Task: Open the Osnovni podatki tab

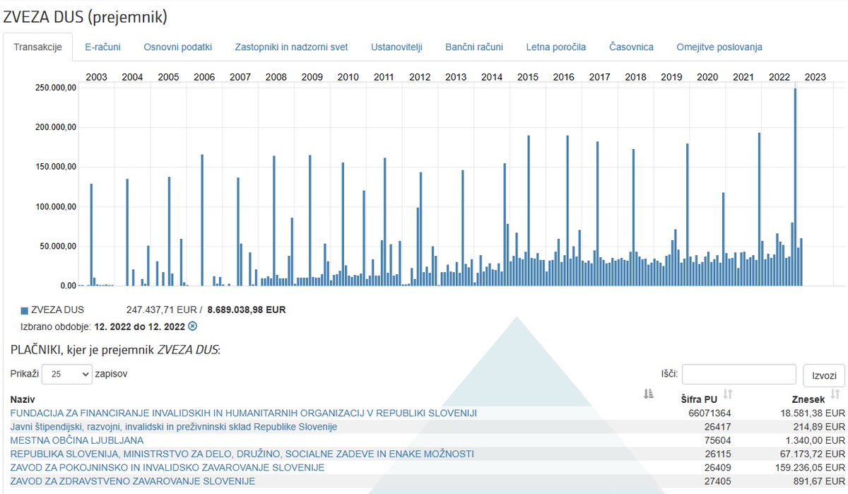Action: [178, 47]
